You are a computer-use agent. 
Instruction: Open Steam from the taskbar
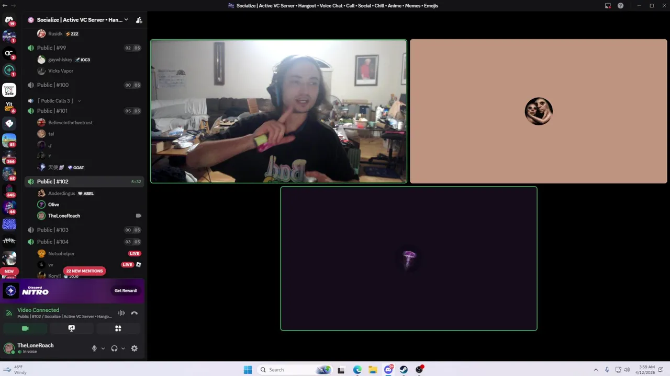(x=404, y=370)
